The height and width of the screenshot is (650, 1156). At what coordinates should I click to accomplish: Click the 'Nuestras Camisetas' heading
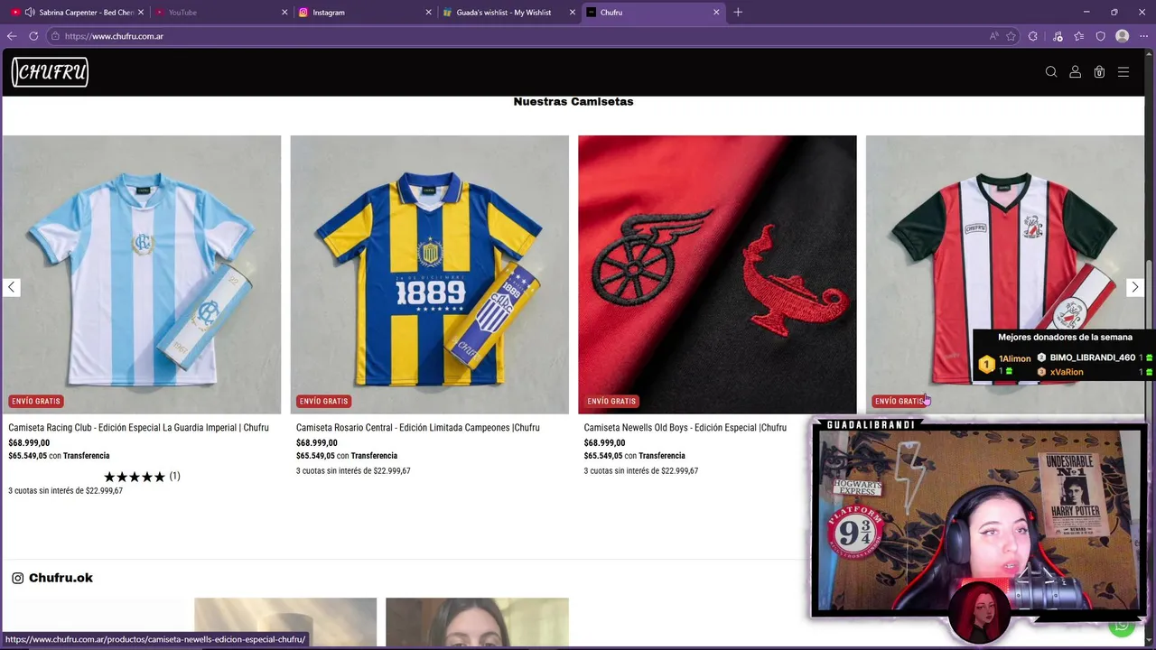tap(573, 102)
